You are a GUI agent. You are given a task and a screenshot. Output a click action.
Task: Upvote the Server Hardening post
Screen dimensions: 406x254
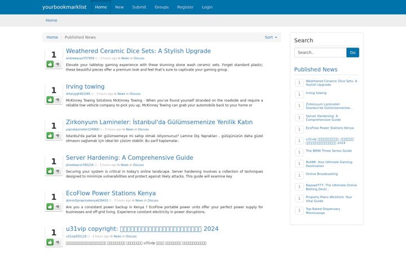pyautogui.click(x=50, y=171)
